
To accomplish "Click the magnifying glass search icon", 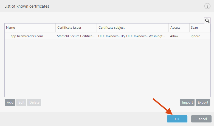I will pyautogui.click(x=207, y=20).
